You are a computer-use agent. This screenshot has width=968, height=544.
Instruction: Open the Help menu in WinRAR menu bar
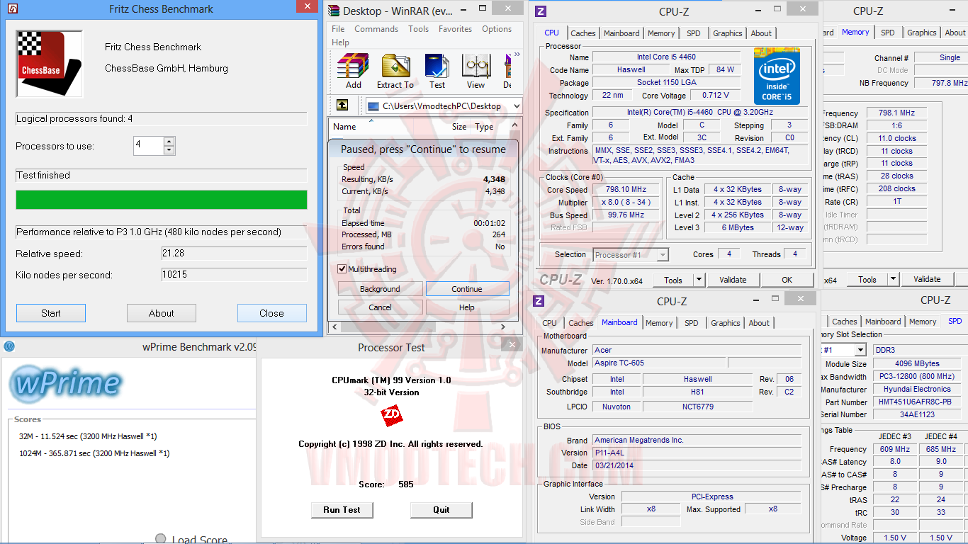coord(340,42)
